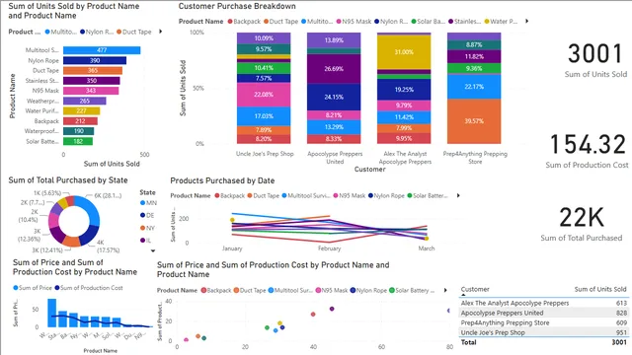
Task: Click the tallest Sum of Price column
Action: (x=52, y=313)
